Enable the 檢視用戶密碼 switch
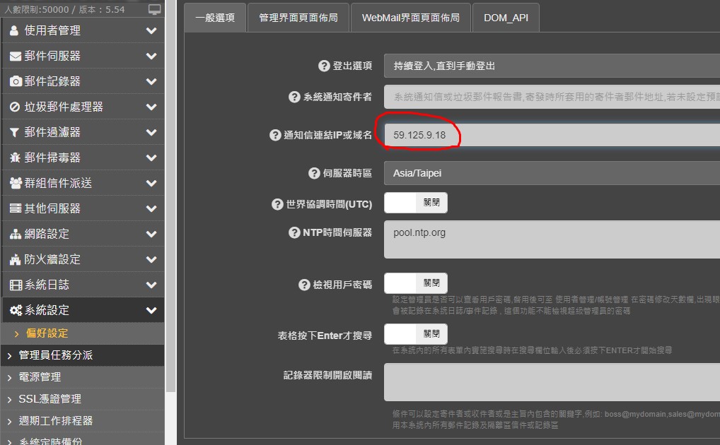 [415, 283]
